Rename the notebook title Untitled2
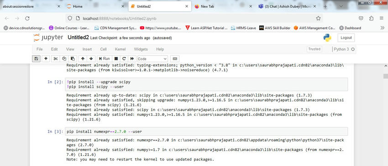388x166 pixels. pyautogui.click(x=78, y=37)
